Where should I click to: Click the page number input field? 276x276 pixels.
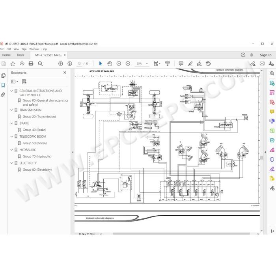[79, 63]
